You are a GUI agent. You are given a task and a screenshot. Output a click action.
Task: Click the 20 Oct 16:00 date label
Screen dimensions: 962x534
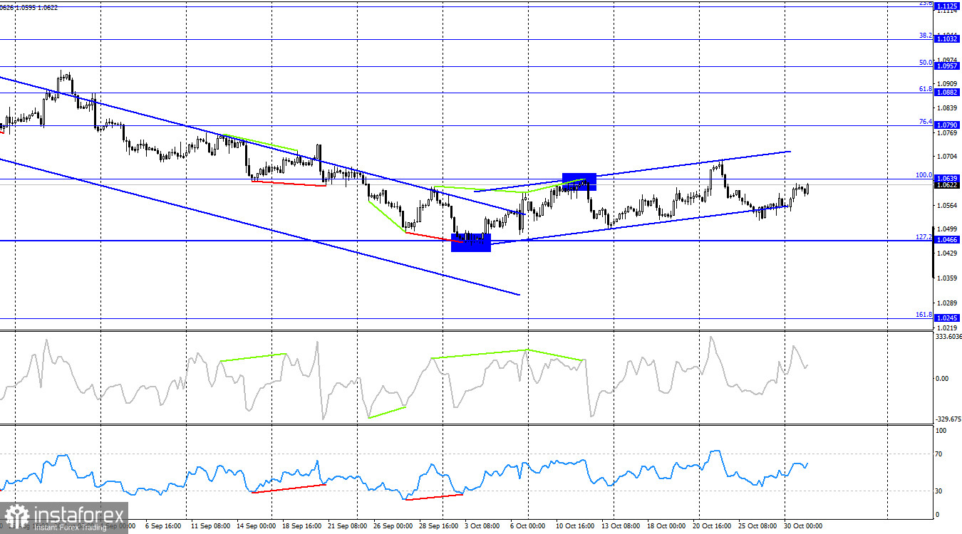pos(713,526)
